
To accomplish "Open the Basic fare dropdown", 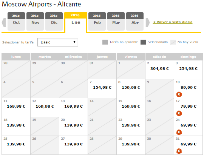I will click(58, 42).
